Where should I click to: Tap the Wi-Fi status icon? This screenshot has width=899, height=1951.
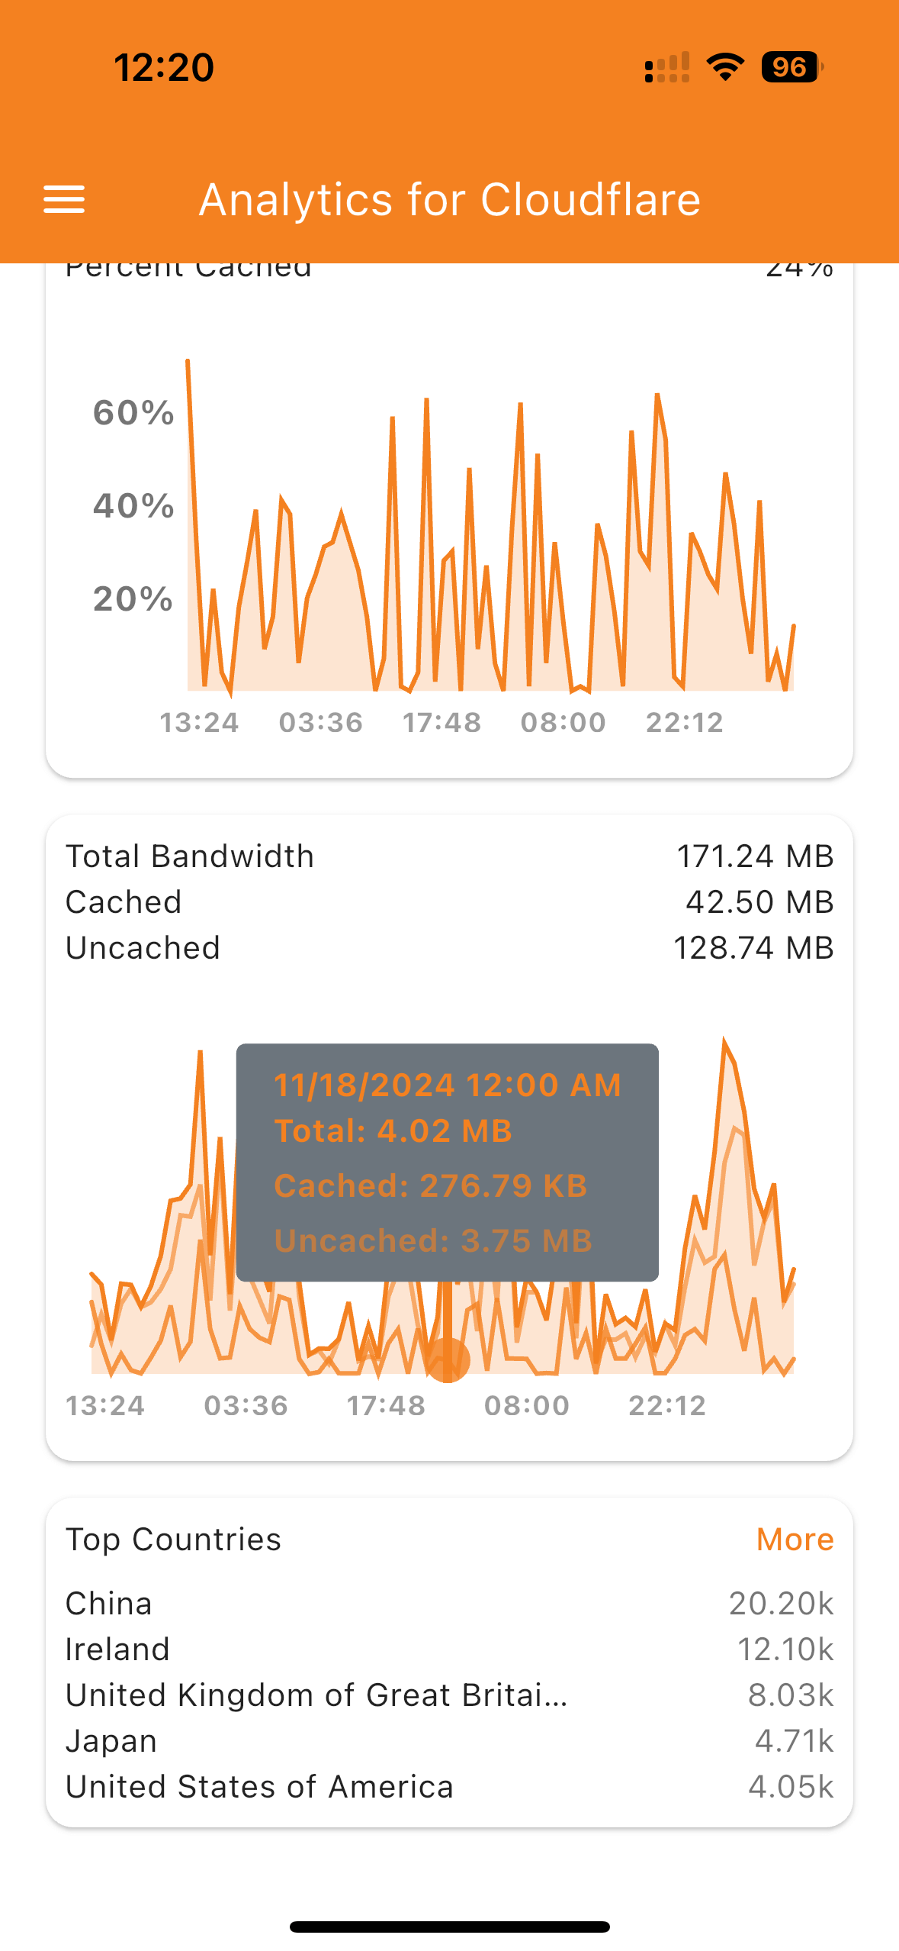tap(725, 67)
